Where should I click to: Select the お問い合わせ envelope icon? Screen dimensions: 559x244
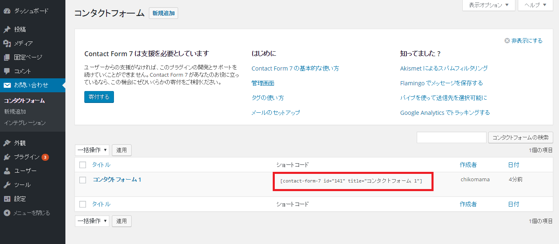[7, 85]
